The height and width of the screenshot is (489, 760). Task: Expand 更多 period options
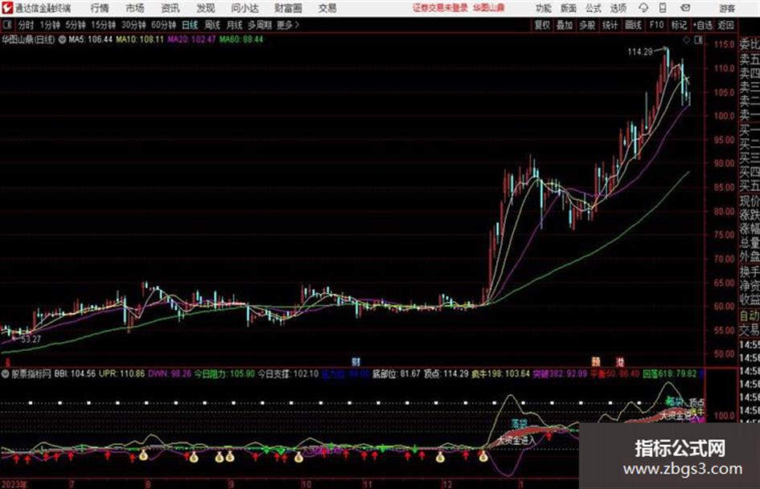pyautogui.click(x=288, y=25)
